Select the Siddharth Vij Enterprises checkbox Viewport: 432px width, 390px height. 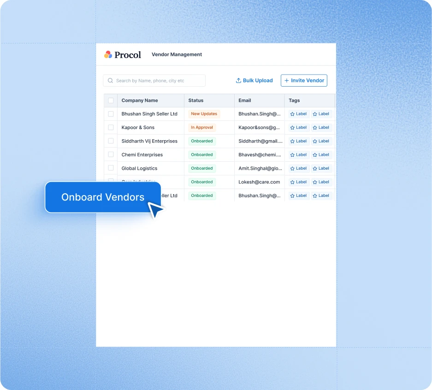tap(111, 141)
